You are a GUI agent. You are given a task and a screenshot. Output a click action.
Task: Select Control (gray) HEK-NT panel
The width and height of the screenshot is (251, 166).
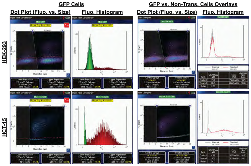[x=152, y=82]
